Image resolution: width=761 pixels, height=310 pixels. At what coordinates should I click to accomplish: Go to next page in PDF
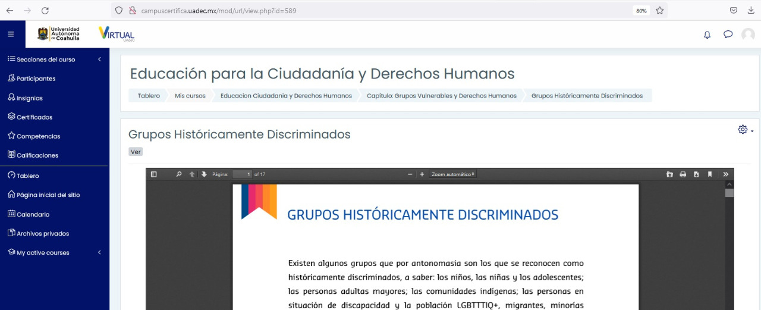[x=204, y=174]
